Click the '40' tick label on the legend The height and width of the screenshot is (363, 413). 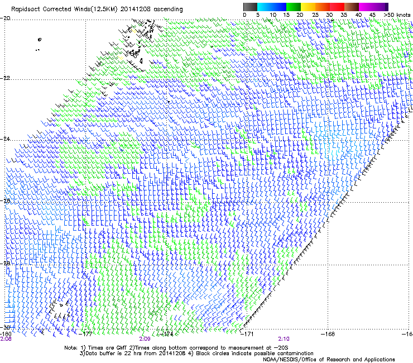pyautogui.click(x=358, y=15)
